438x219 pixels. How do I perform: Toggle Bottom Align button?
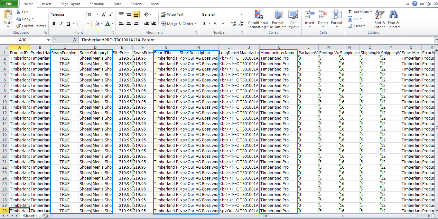(x=136, y=14)
